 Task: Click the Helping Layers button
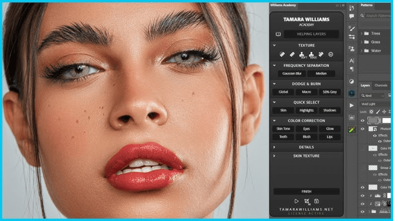[x=311, y=34]
